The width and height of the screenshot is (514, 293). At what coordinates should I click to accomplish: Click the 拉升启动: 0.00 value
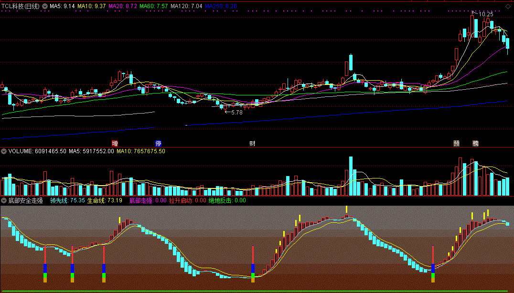[188, 200]
